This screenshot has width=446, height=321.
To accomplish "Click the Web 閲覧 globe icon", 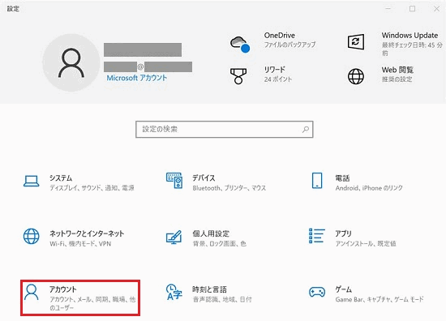I will (355, 76).
